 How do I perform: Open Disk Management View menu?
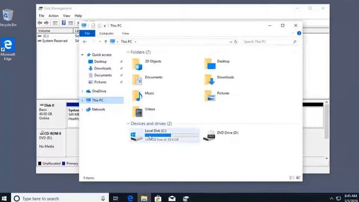click(x=66, y=16)
